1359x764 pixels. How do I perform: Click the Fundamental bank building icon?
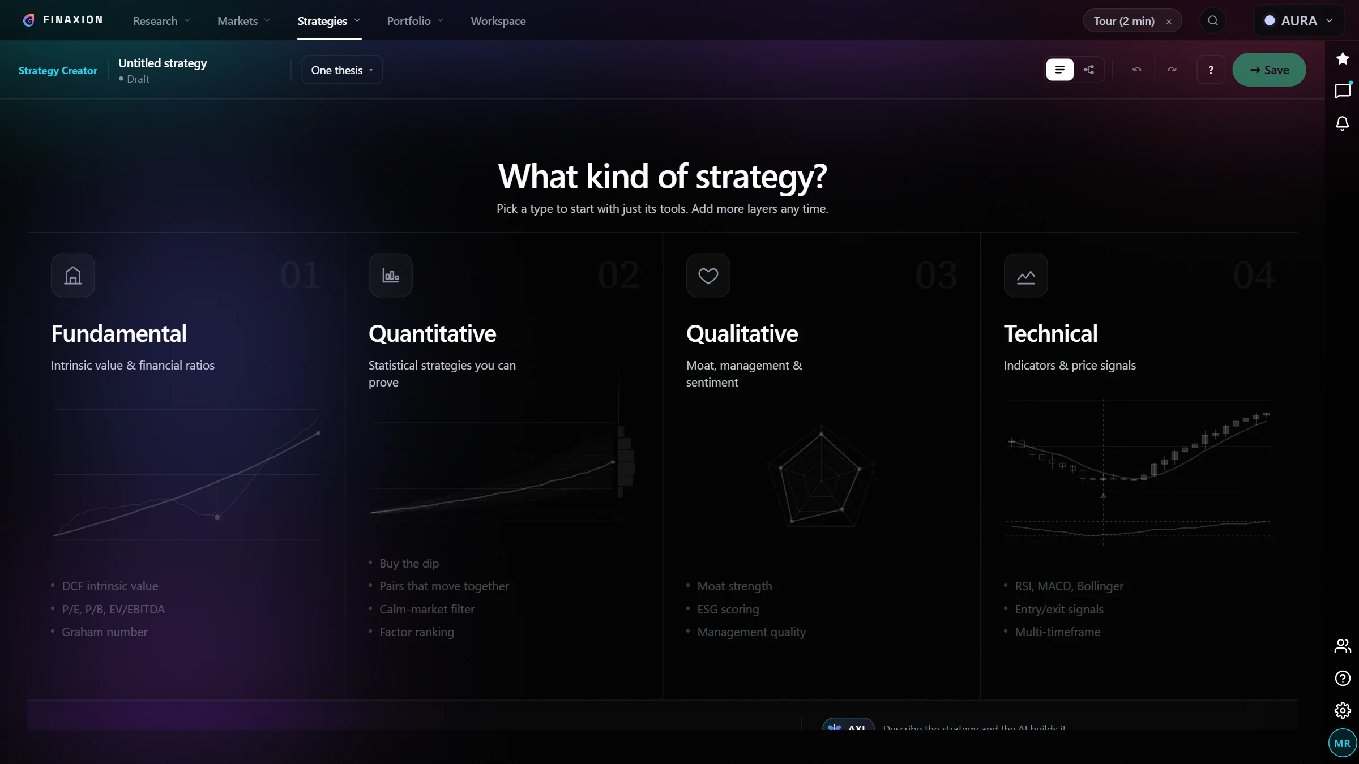pos(73,276)
